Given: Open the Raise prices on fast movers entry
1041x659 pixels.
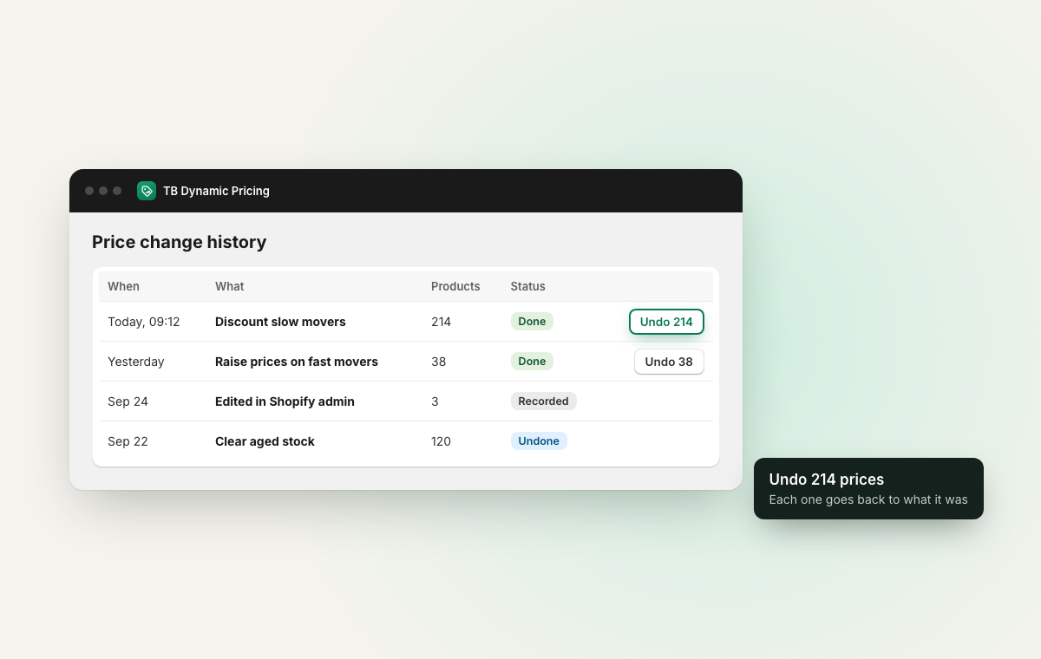Looking at the screenshot, I should (297, 362).
